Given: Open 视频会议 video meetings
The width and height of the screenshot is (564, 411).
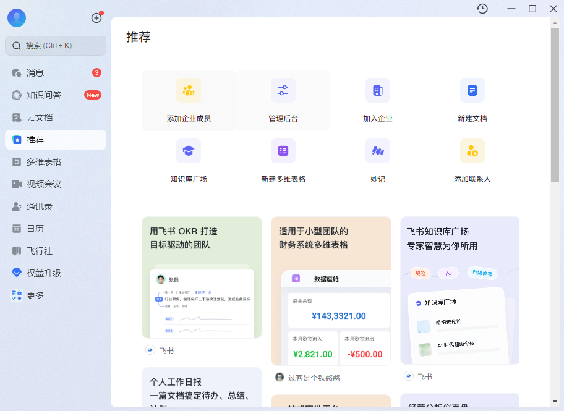Looking at the screenshot, I should (x=56, y=184).
